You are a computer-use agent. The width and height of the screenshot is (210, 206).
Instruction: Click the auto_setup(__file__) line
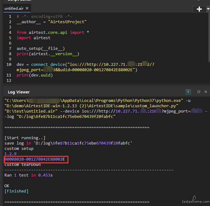tap(40, 49)
